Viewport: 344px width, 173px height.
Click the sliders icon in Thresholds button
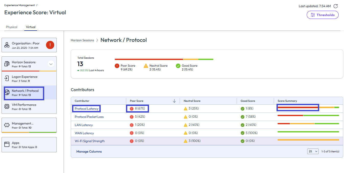pyautogui.click(x=313, y=15)
